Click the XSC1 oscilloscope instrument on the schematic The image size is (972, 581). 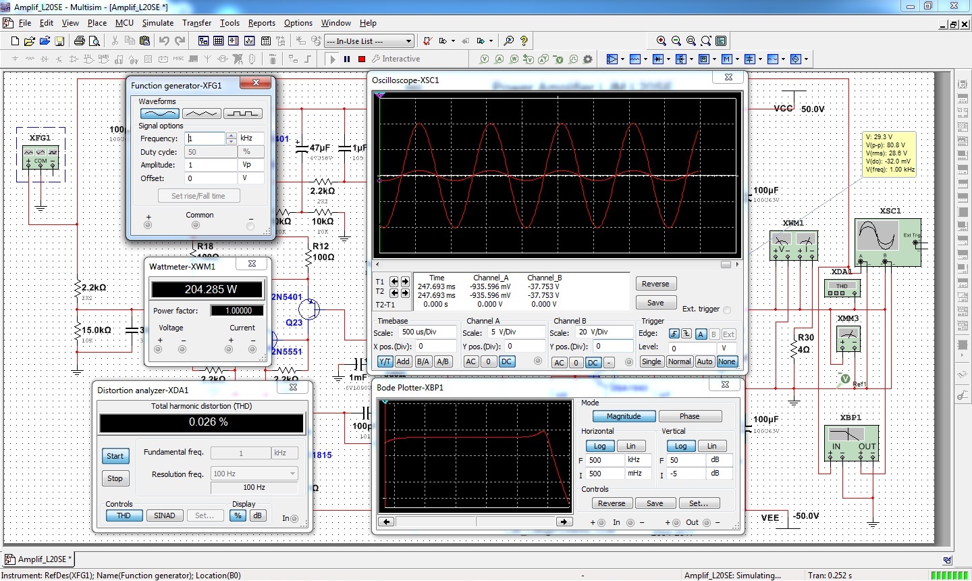(888, 242)
